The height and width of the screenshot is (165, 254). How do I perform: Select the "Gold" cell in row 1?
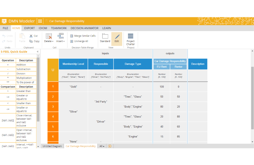pos(73,87)
